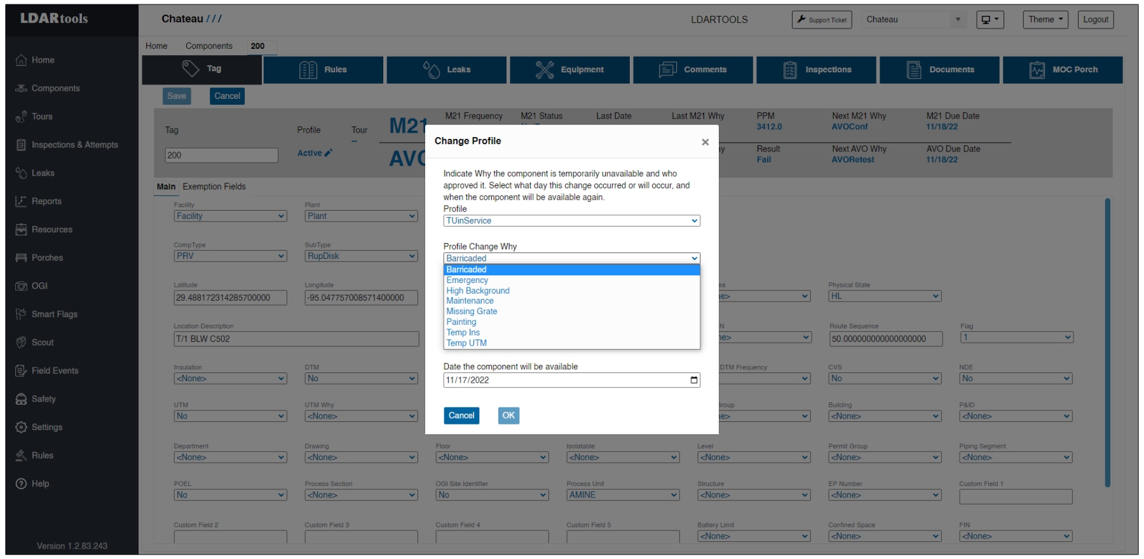Open the Theme dropdown menu
1144x559 pixels.
(x=1045, y=20)
